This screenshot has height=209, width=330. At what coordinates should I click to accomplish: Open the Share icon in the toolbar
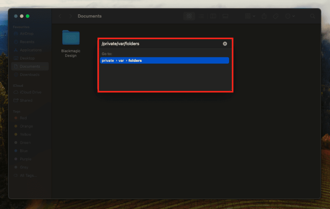pyautogui.click(x=264, y=16)
